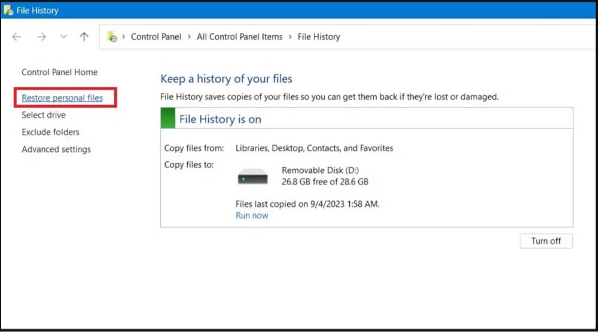
Task: Open All Control Panel Items breadcrumb
Action: (240, 36)
